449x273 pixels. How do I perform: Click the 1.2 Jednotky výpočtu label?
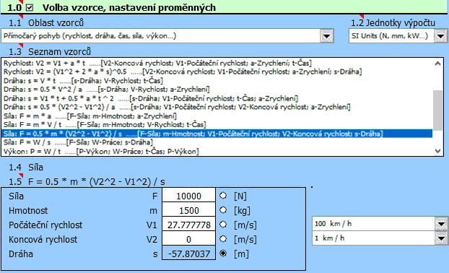click(393, 22)
